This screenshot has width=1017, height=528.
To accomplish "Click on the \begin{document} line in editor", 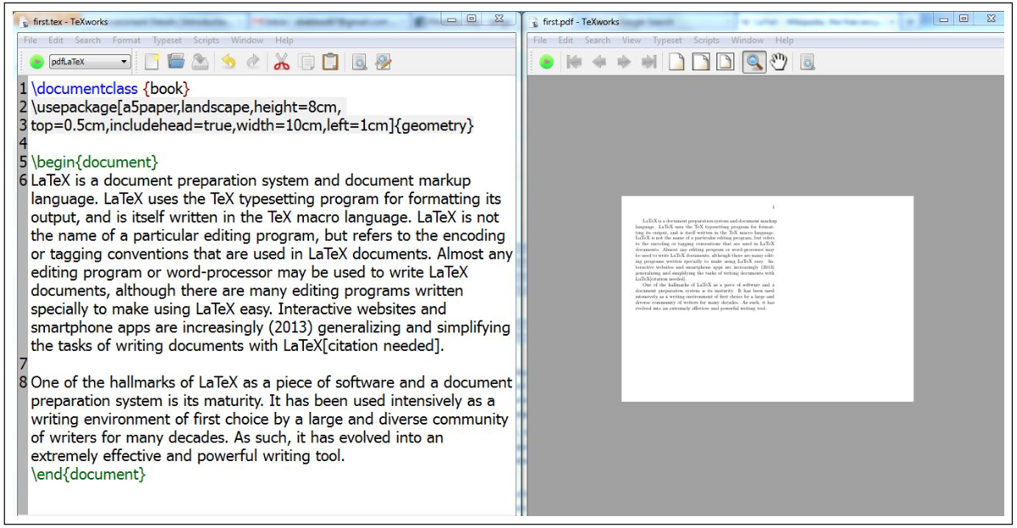I will click(x=95, y=162).
